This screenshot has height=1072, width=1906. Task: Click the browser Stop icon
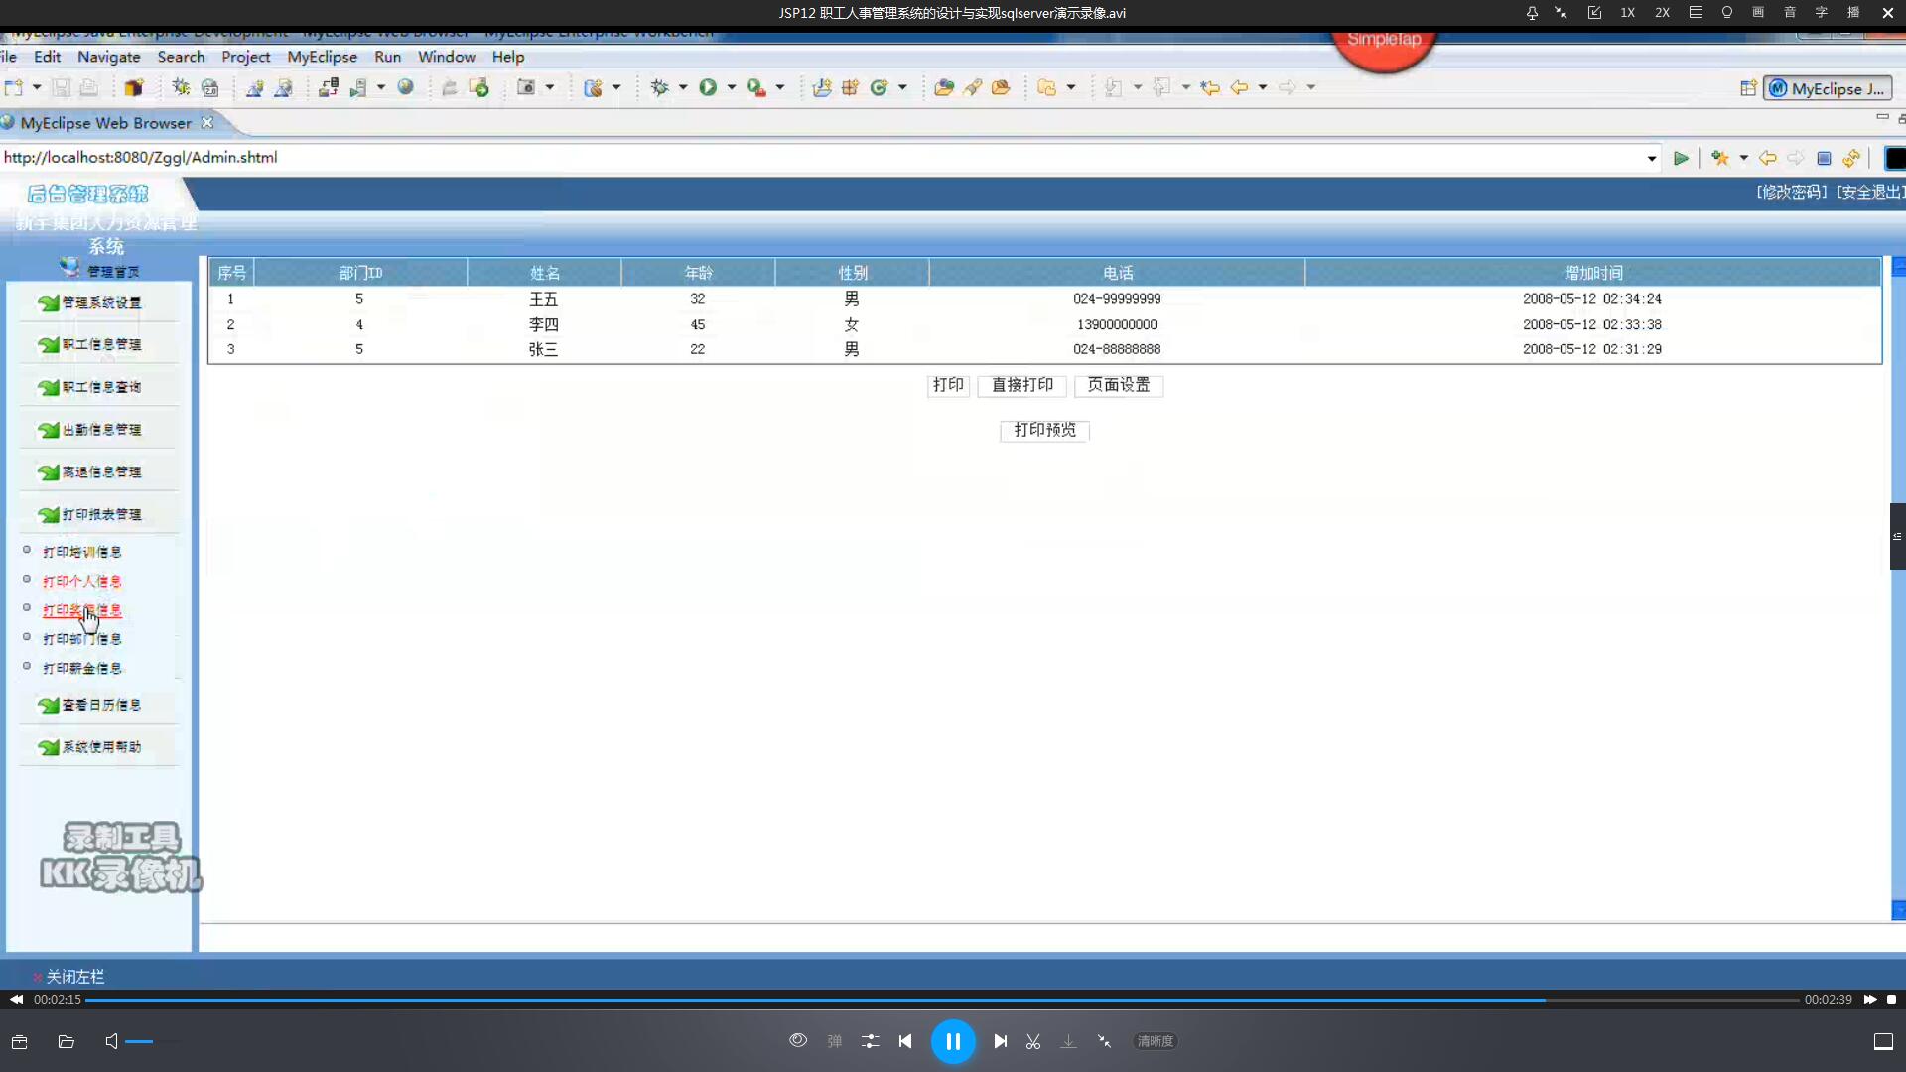click(1824, 158)
